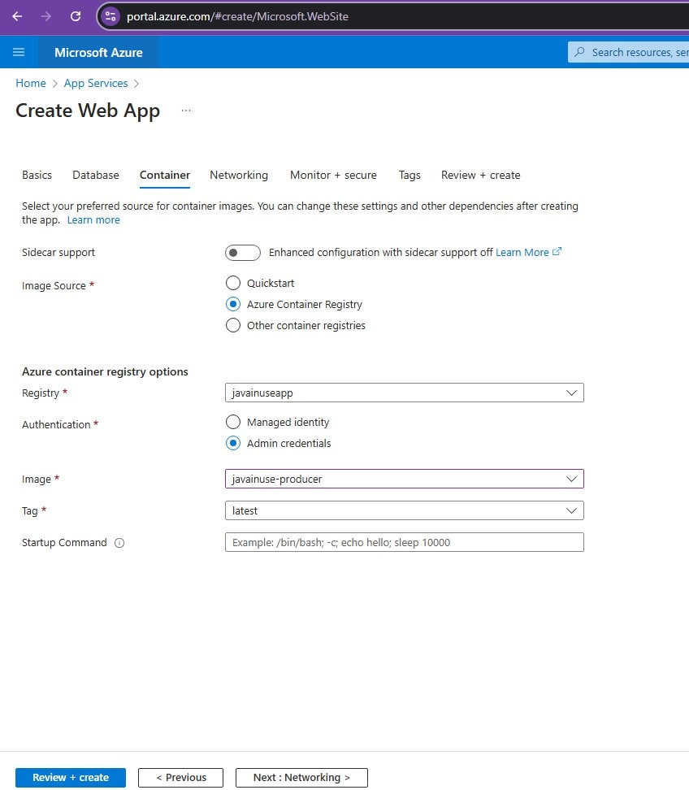Click Azure container registry options heading

[x=105, y=371]
